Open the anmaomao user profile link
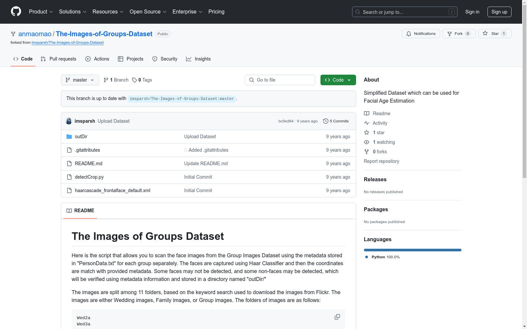The height and width of the screenshot is (329, 527). 35,34
